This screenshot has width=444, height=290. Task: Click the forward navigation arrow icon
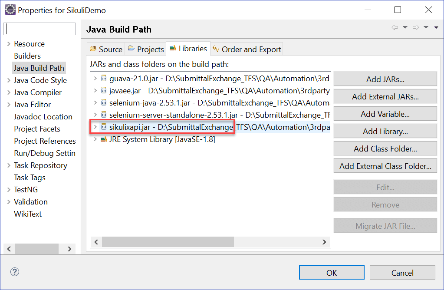[x=415, y=28]
